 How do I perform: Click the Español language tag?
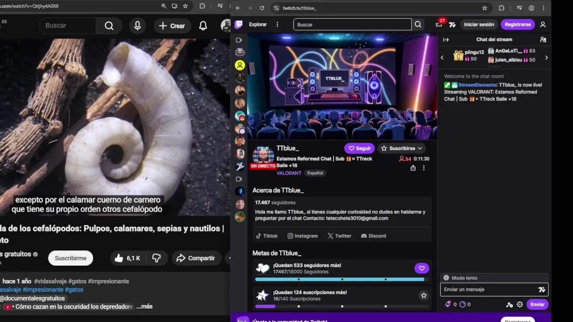315,173
